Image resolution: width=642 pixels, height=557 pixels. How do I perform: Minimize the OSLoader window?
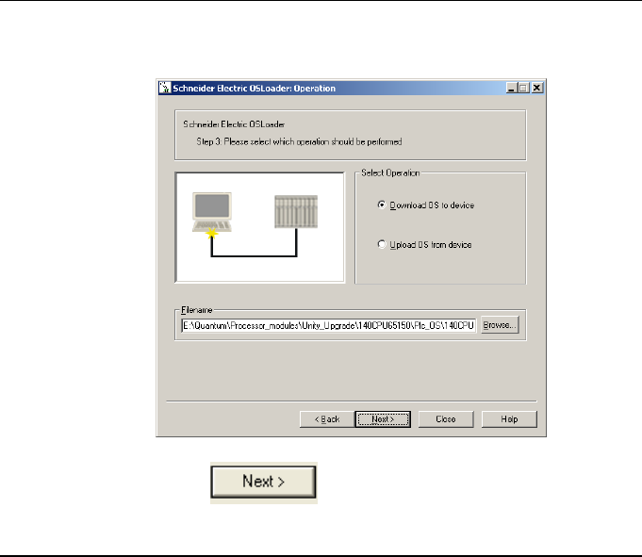511,88
